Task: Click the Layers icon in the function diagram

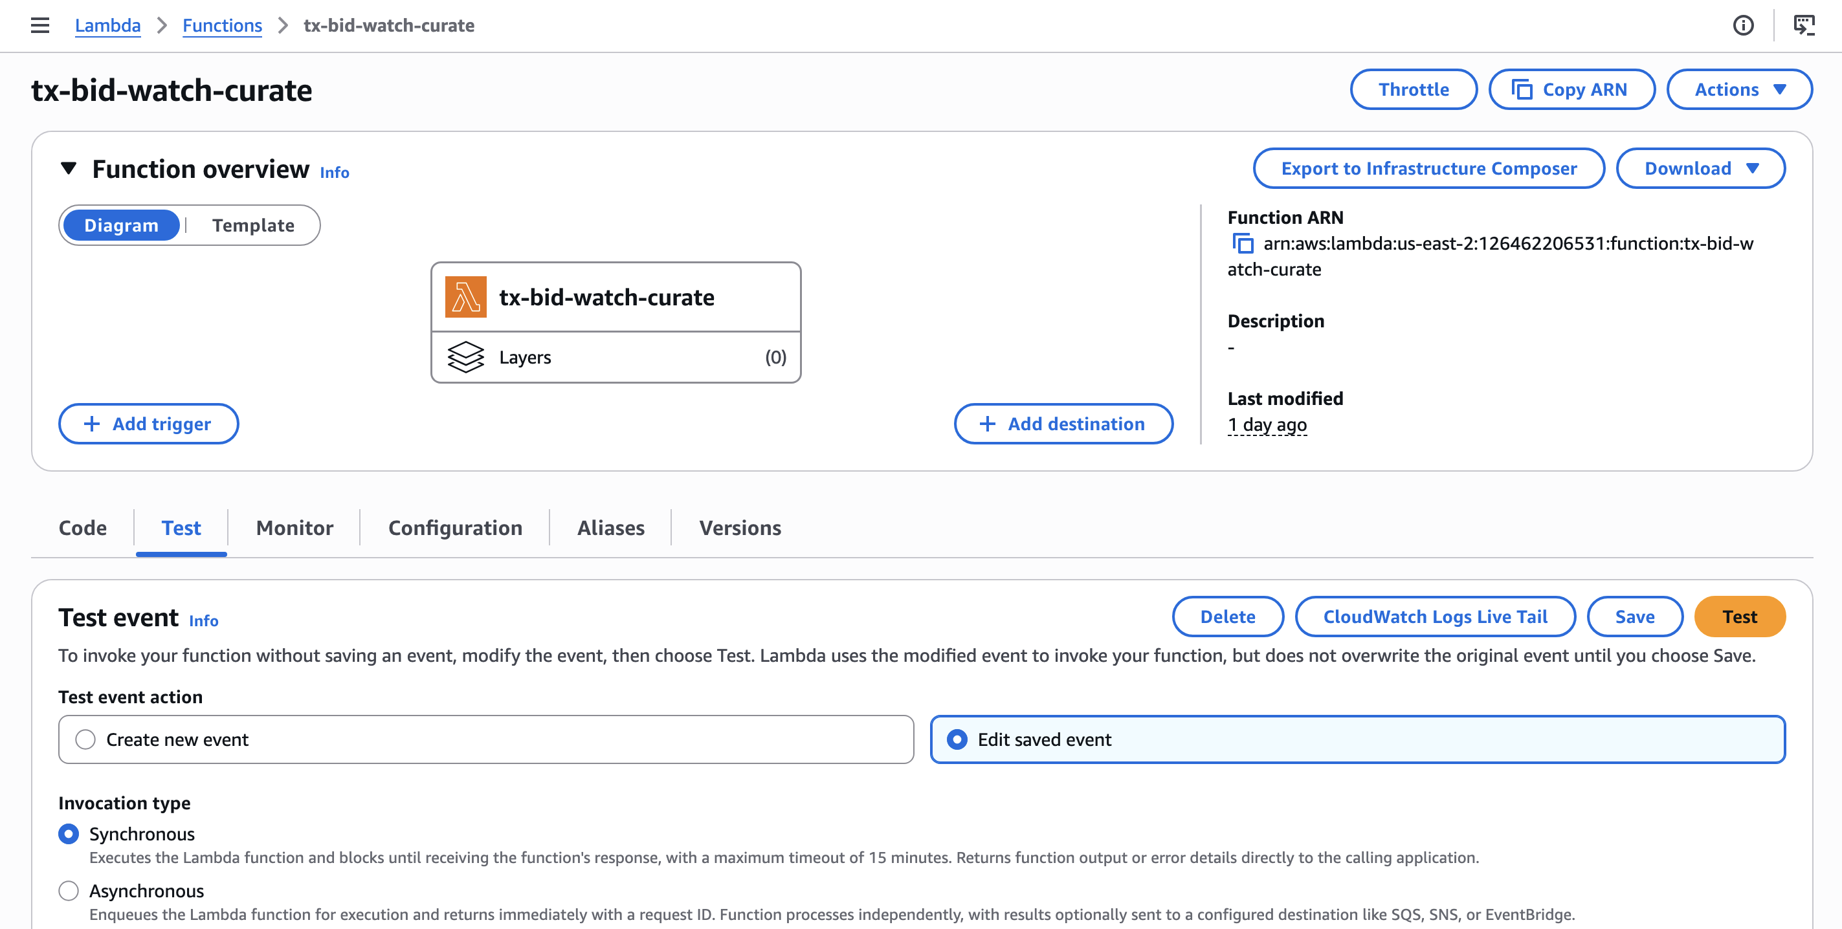Action: (x=466, y=356)
